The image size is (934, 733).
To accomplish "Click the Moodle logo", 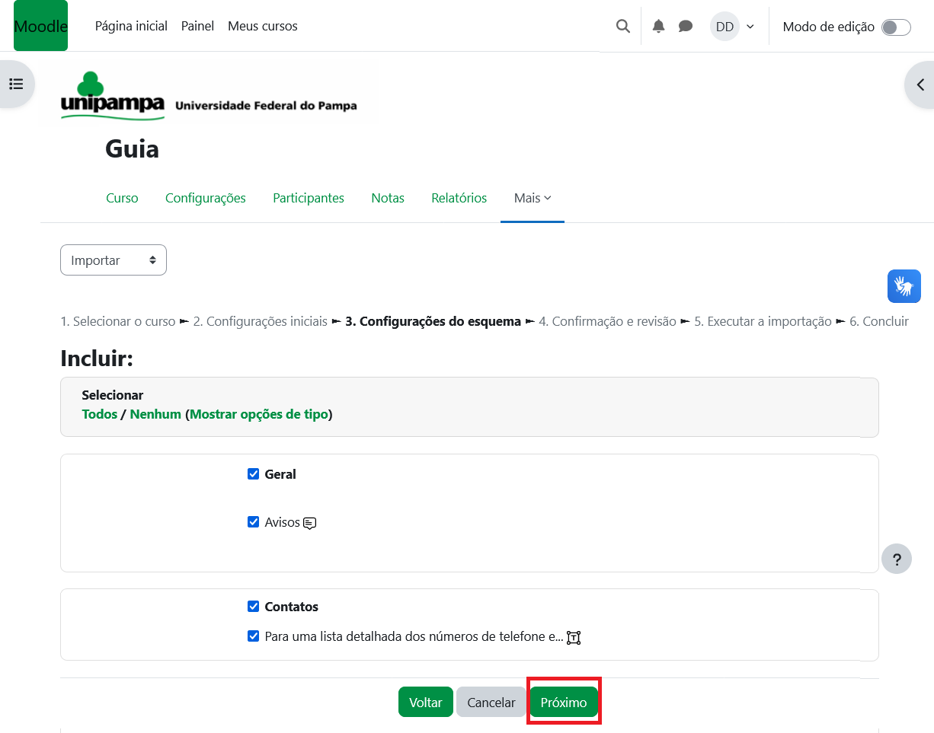I will click(40, 26).
